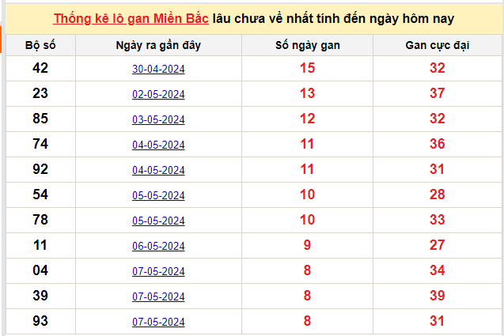Click the 'Bộ số' column header
Viewport: 504px width, 336px height.
[x=40, y=45]
